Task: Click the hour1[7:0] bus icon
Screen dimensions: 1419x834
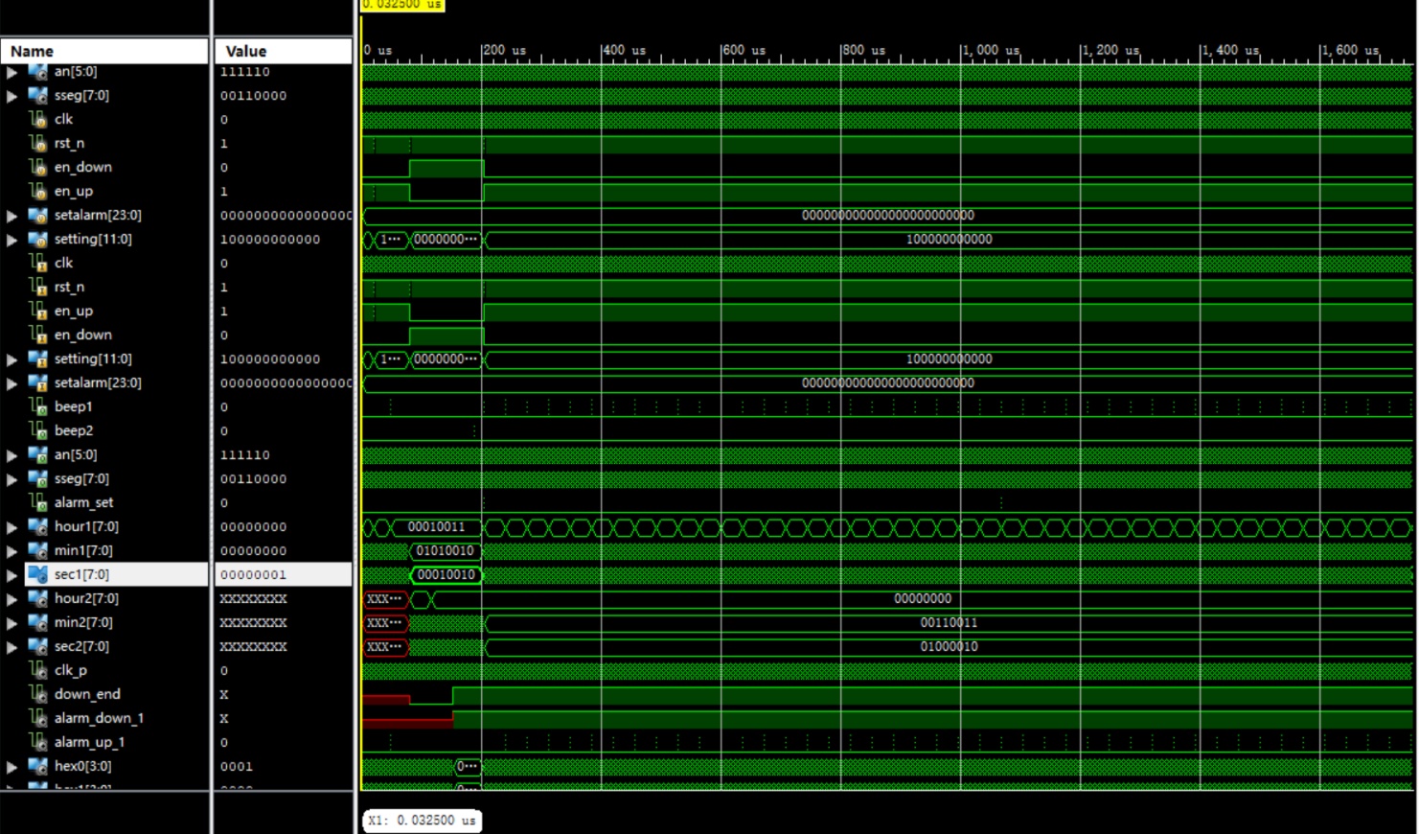Action: point(38,526)
